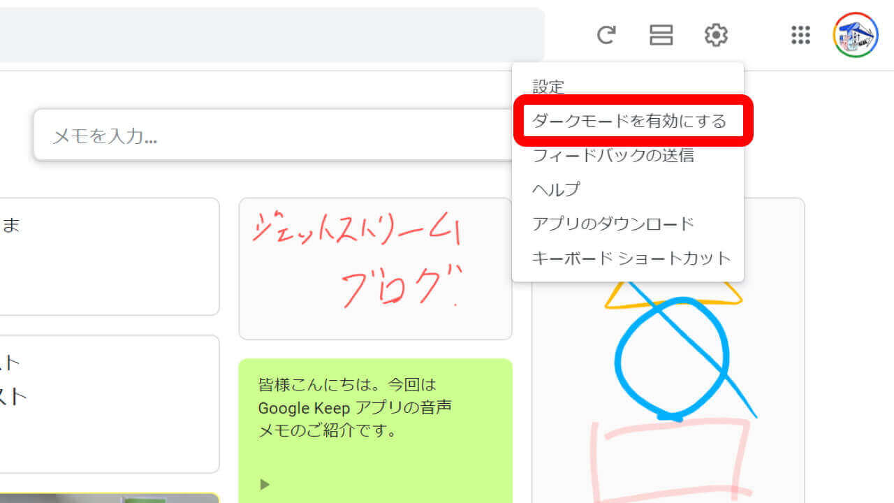Open the green note about Google Keep アプリ
The height and width of the screenshot is (503, 894).
click(x=375, y=419)
